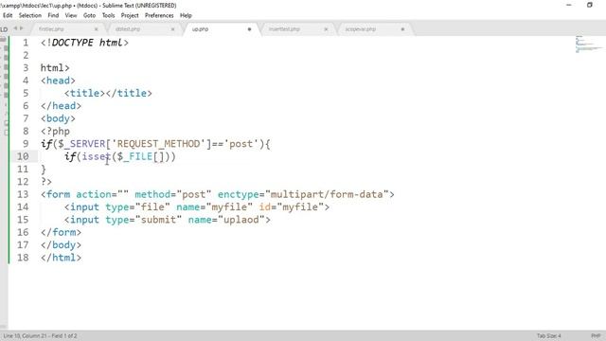Open the Tab Size selector in status bar
This screenshot has height=341, width=606.
click(548, 335)
